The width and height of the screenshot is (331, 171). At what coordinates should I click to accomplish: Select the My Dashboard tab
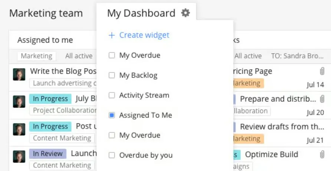(141, 13)
